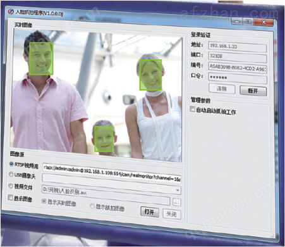
Task: Click the 端口 port field showing 32108
Action: (238, 57)
